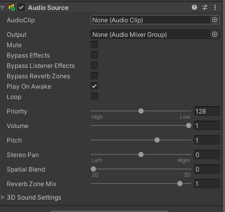Click the 3D label under Spatial Blend
This screenshot has width=225, height=212.
(187, 175)
